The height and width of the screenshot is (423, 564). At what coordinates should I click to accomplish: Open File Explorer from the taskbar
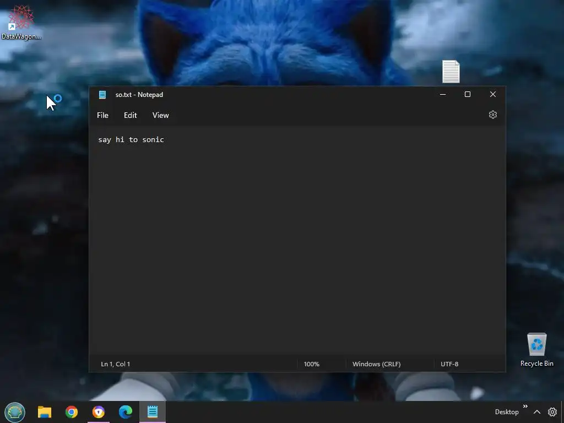point(45,412)
